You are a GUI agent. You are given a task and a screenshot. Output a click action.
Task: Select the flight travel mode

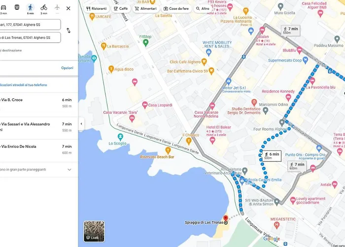[57, 8]
